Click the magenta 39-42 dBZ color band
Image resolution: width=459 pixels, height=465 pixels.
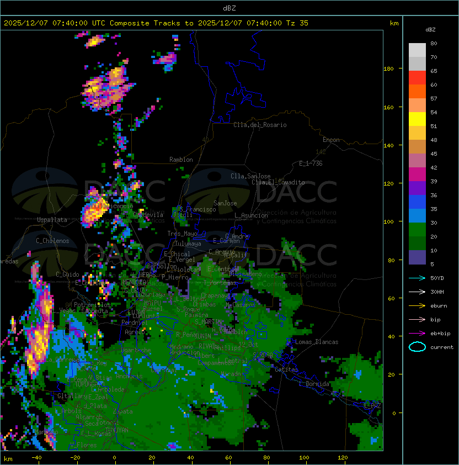point(417,175)
